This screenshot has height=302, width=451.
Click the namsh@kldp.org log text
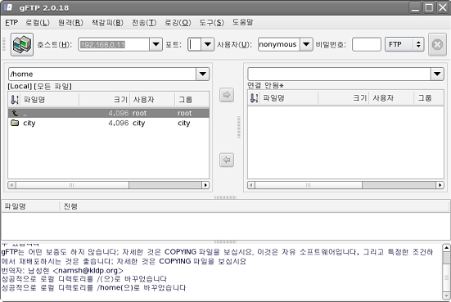[88, 271]
